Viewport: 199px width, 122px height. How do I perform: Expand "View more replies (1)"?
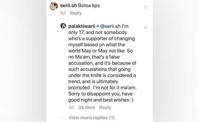click(x=92, y=118)
